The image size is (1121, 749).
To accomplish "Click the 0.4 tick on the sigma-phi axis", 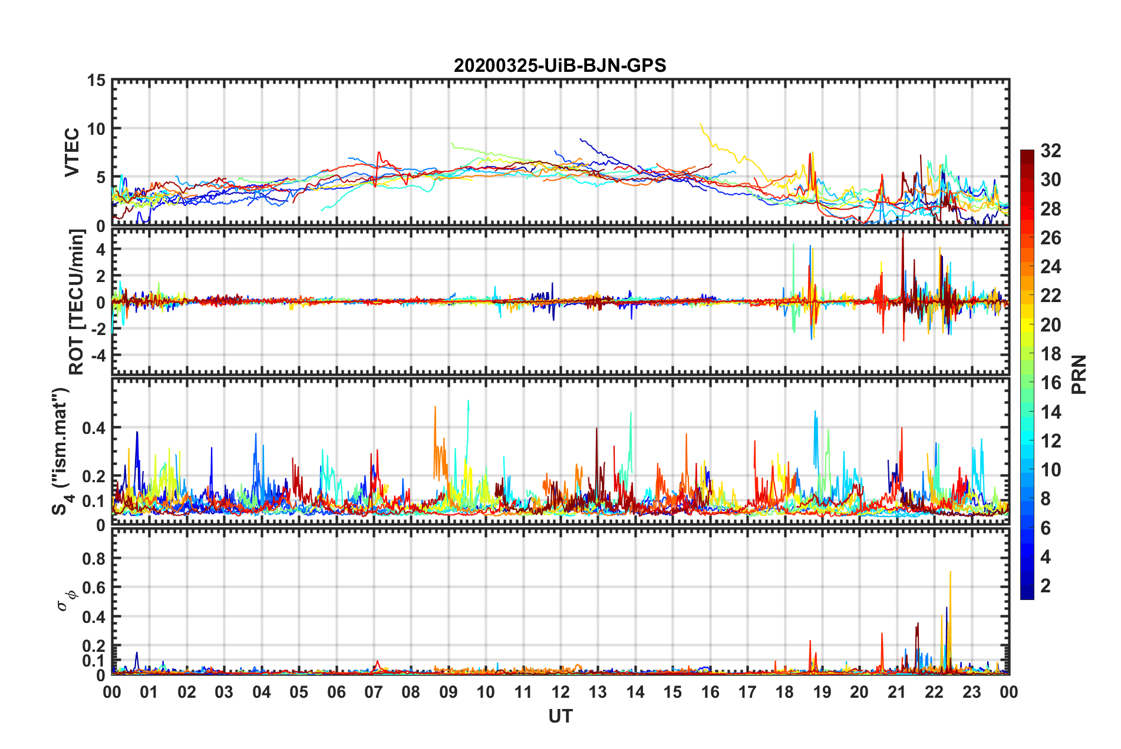I will tap(94, 617).
